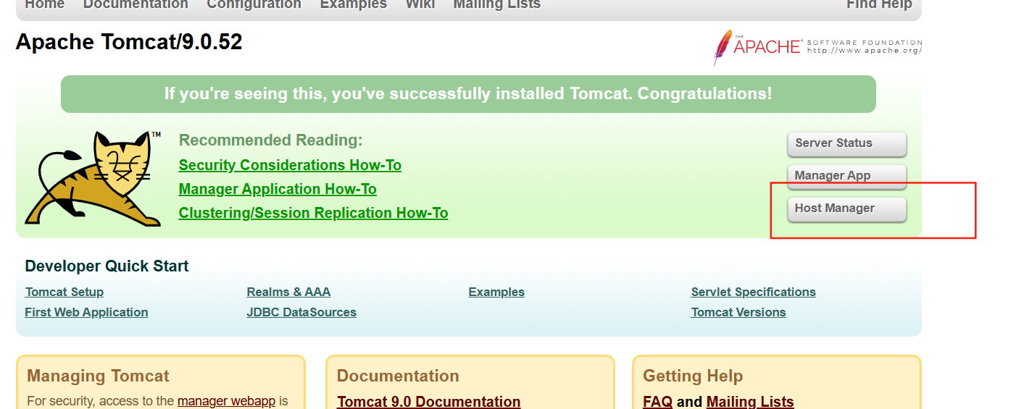The height and width of the screenshot is (409, 1024).
Task: Open the Servlet Specifications link
Action: pyautogui.click(x=754, y=292)
